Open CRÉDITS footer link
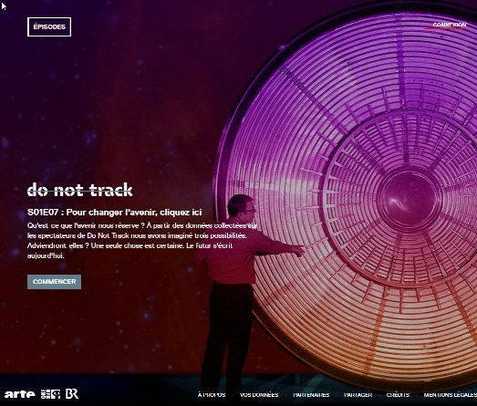Viewport: 477px width, 406px height. coord(398,395)
